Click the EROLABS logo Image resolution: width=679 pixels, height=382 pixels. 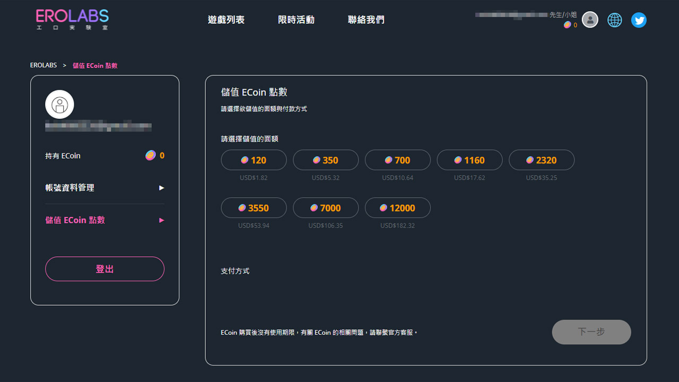72,19
